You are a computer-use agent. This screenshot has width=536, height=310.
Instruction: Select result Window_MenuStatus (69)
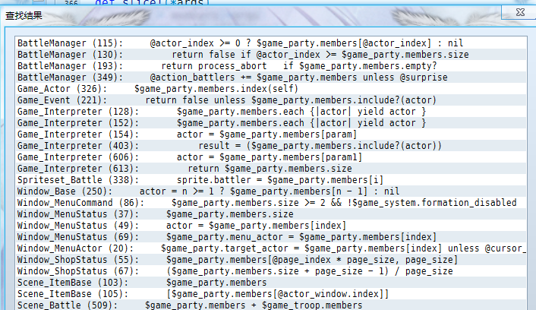pyautogui.click(x=270, y=237)
